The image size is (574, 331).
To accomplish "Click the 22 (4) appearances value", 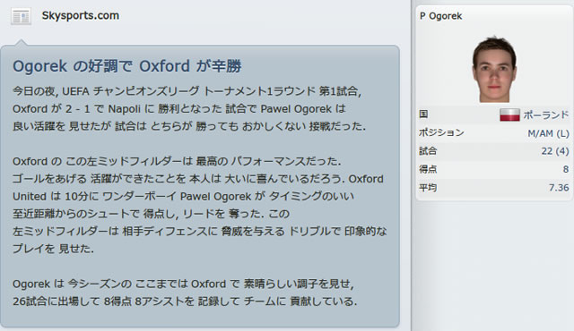I will click(x=555, y=151).
